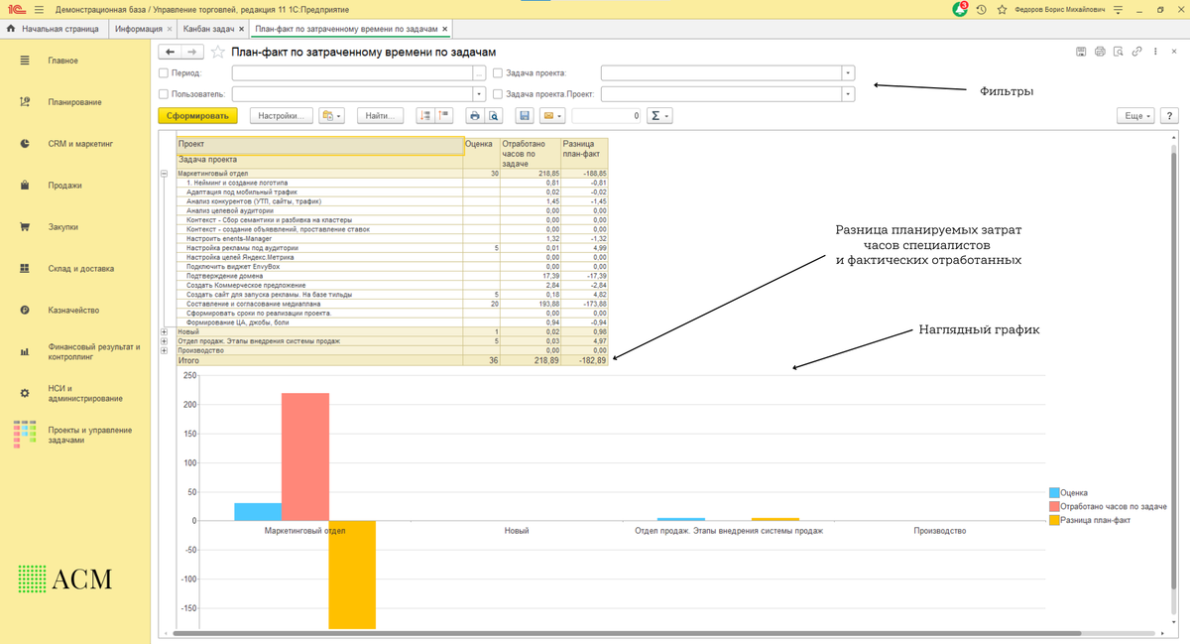
Task: Open help with the ? button
Action: [1169, 116]
